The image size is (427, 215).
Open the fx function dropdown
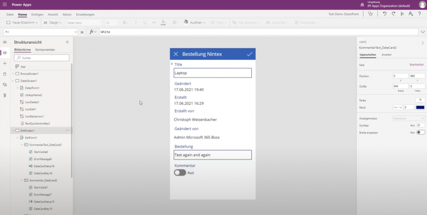(93, 32)
